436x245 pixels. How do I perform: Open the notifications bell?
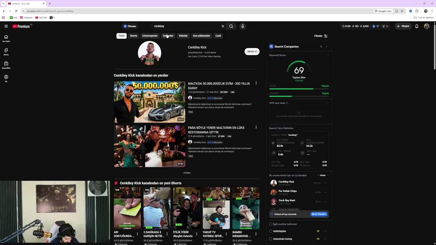coord(417,26)
